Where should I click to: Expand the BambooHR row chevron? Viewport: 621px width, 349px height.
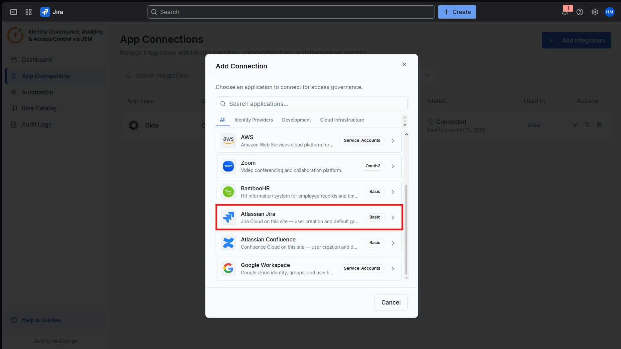393,192
